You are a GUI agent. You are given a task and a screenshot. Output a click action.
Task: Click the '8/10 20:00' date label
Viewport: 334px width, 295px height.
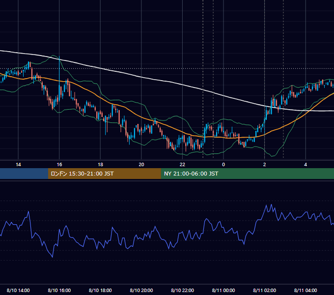click(141, 290)
